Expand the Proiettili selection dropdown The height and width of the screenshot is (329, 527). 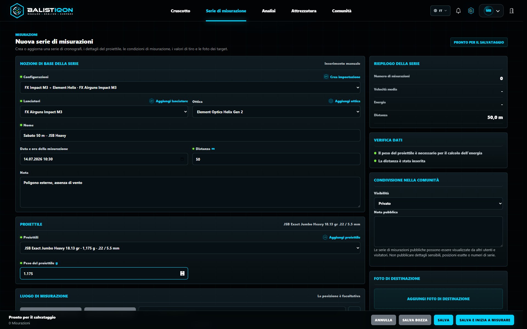190,248
